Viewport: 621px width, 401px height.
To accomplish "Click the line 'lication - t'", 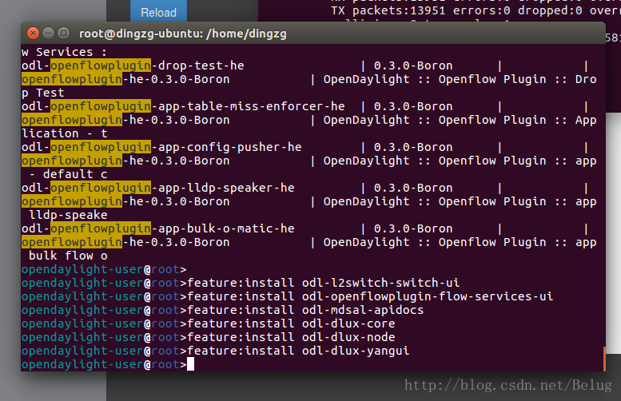I will pos(64,133).
